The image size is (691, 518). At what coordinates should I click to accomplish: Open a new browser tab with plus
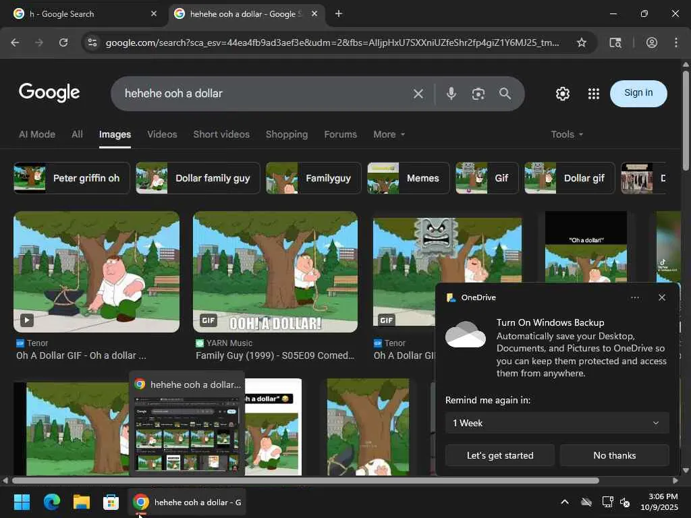tap(339, 13)
